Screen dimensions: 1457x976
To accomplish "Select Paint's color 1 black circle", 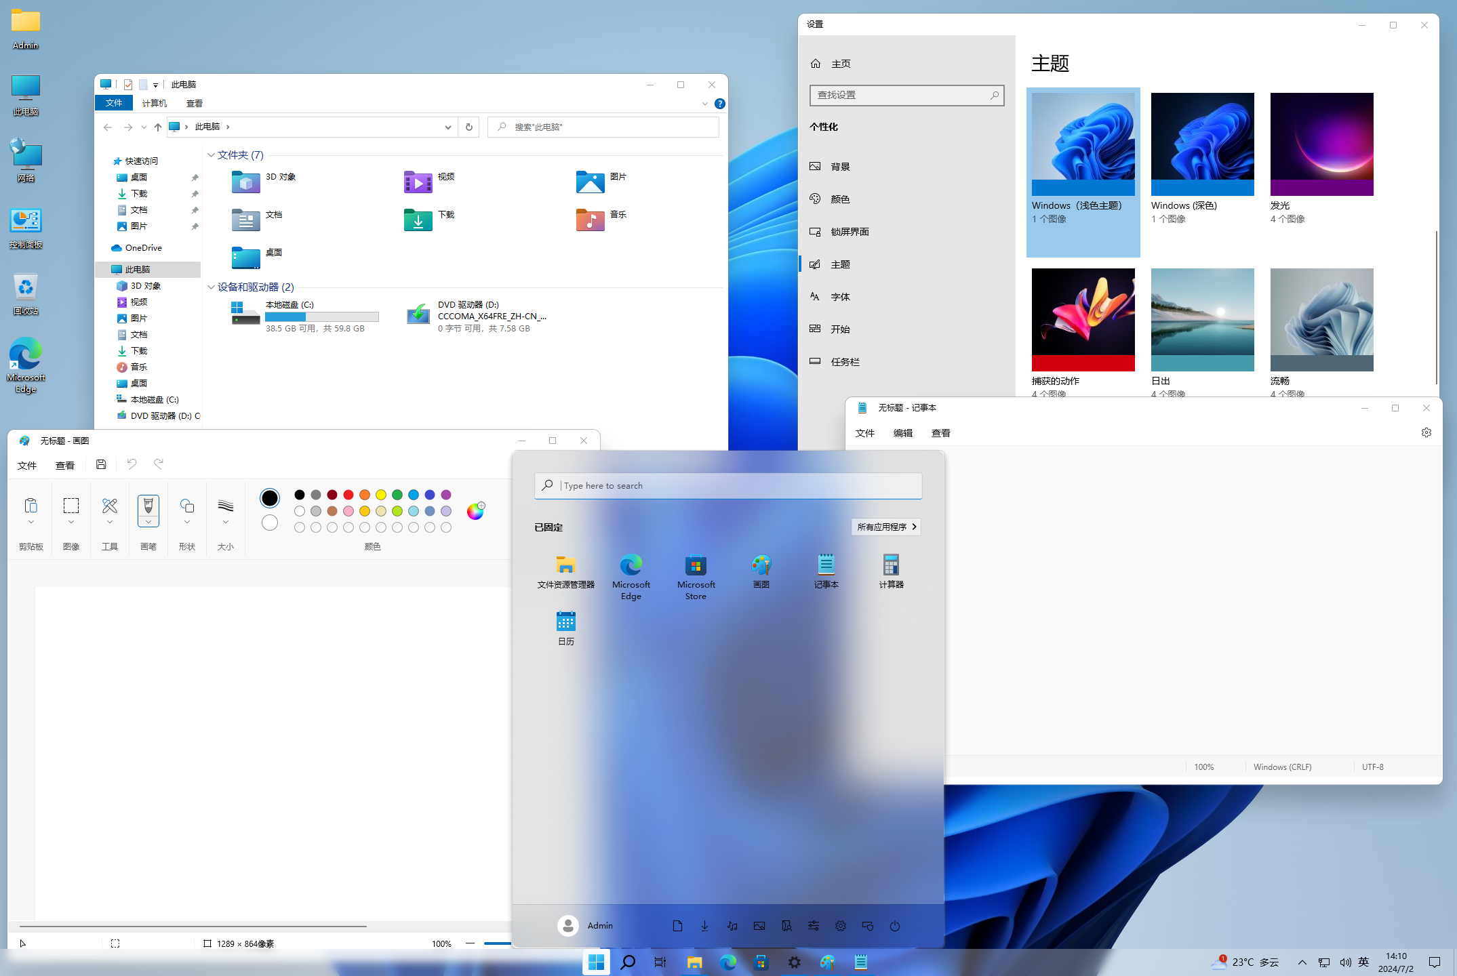I will point(270,498).
